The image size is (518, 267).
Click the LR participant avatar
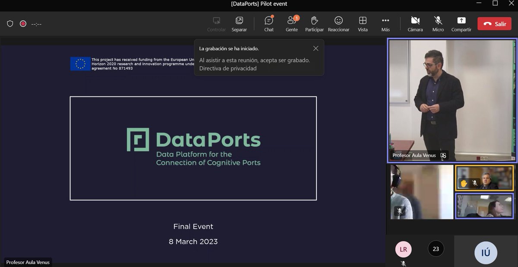pyautogui.click(x=403, y=249)
